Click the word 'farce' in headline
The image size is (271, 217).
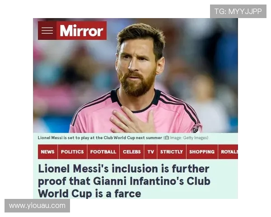click(x=128, y=193)
